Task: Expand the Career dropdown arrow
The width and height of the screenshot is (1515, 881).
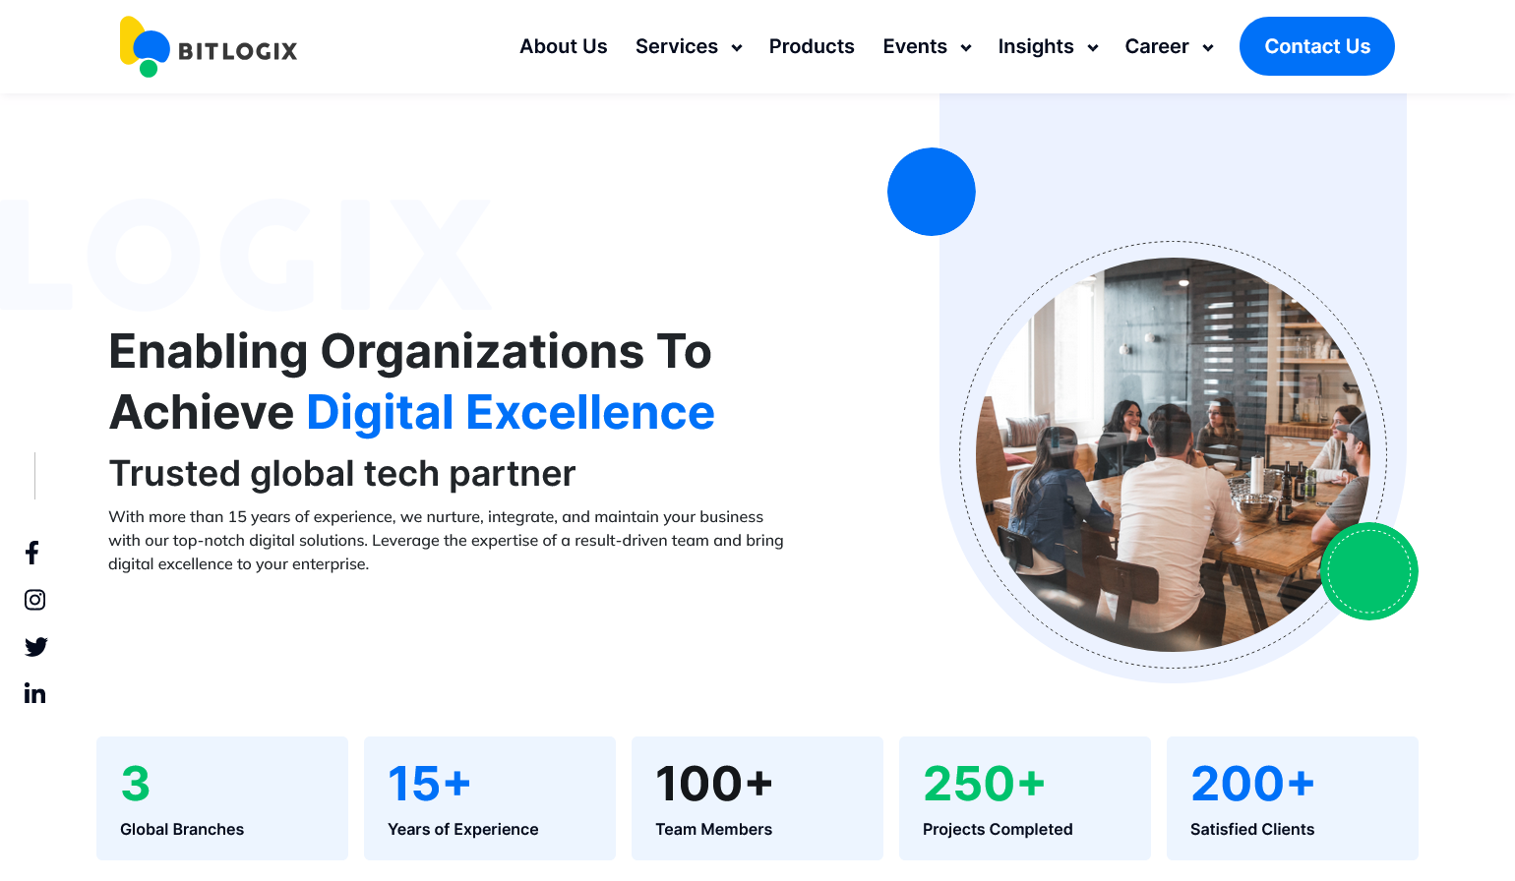Action: [x=1207, y=48]
